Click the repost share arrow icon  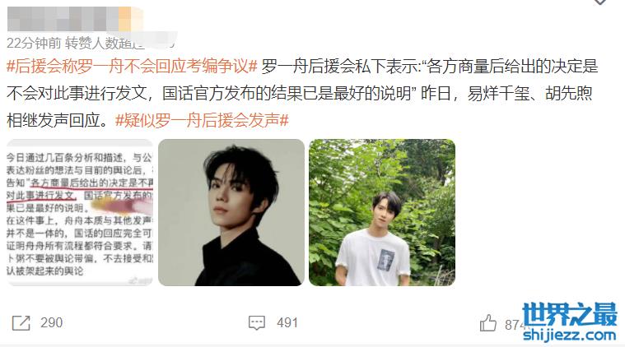21,322
